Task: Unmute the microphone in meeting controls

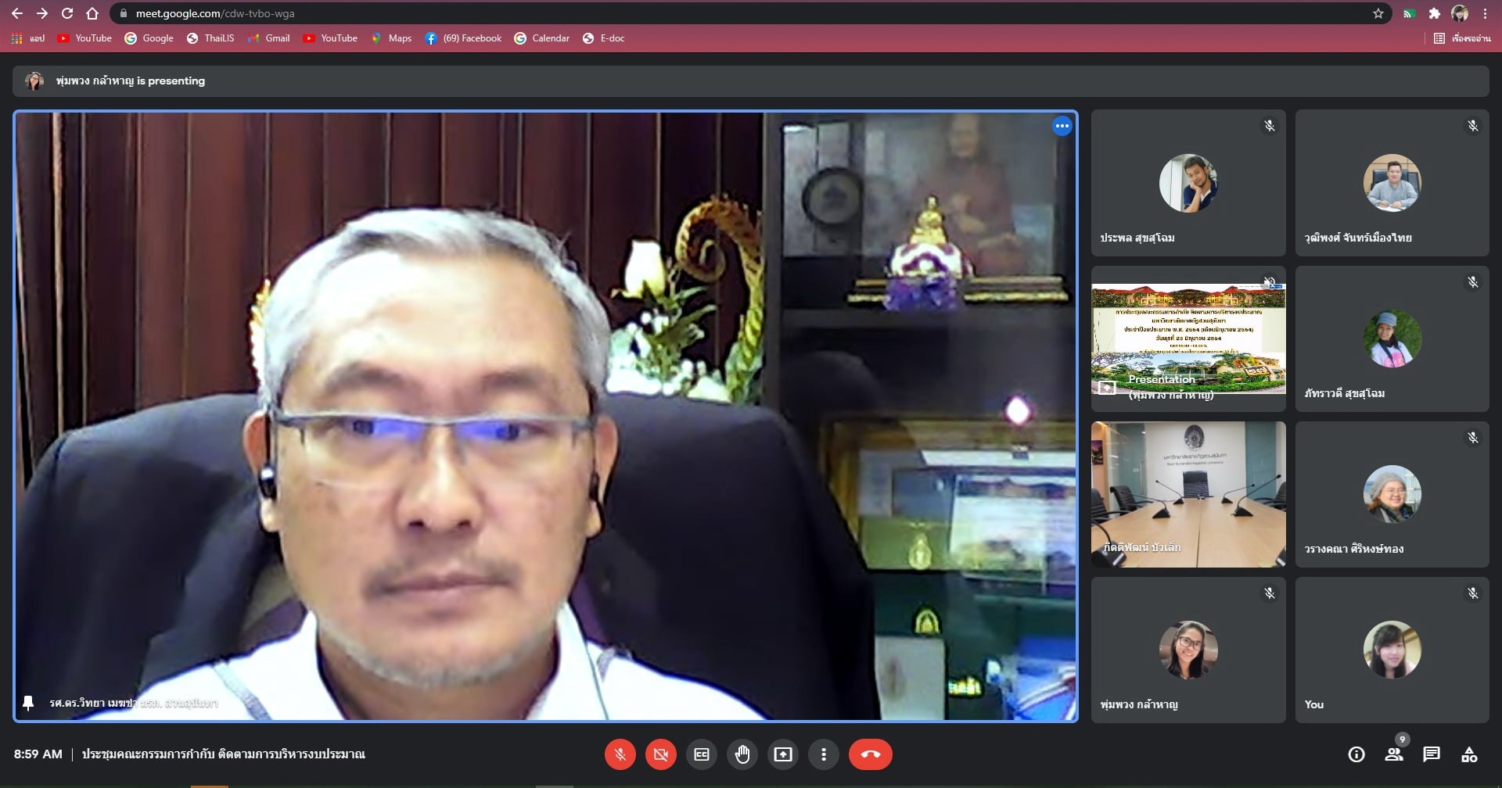Action: pyautogui.click(x=620, y=754)
